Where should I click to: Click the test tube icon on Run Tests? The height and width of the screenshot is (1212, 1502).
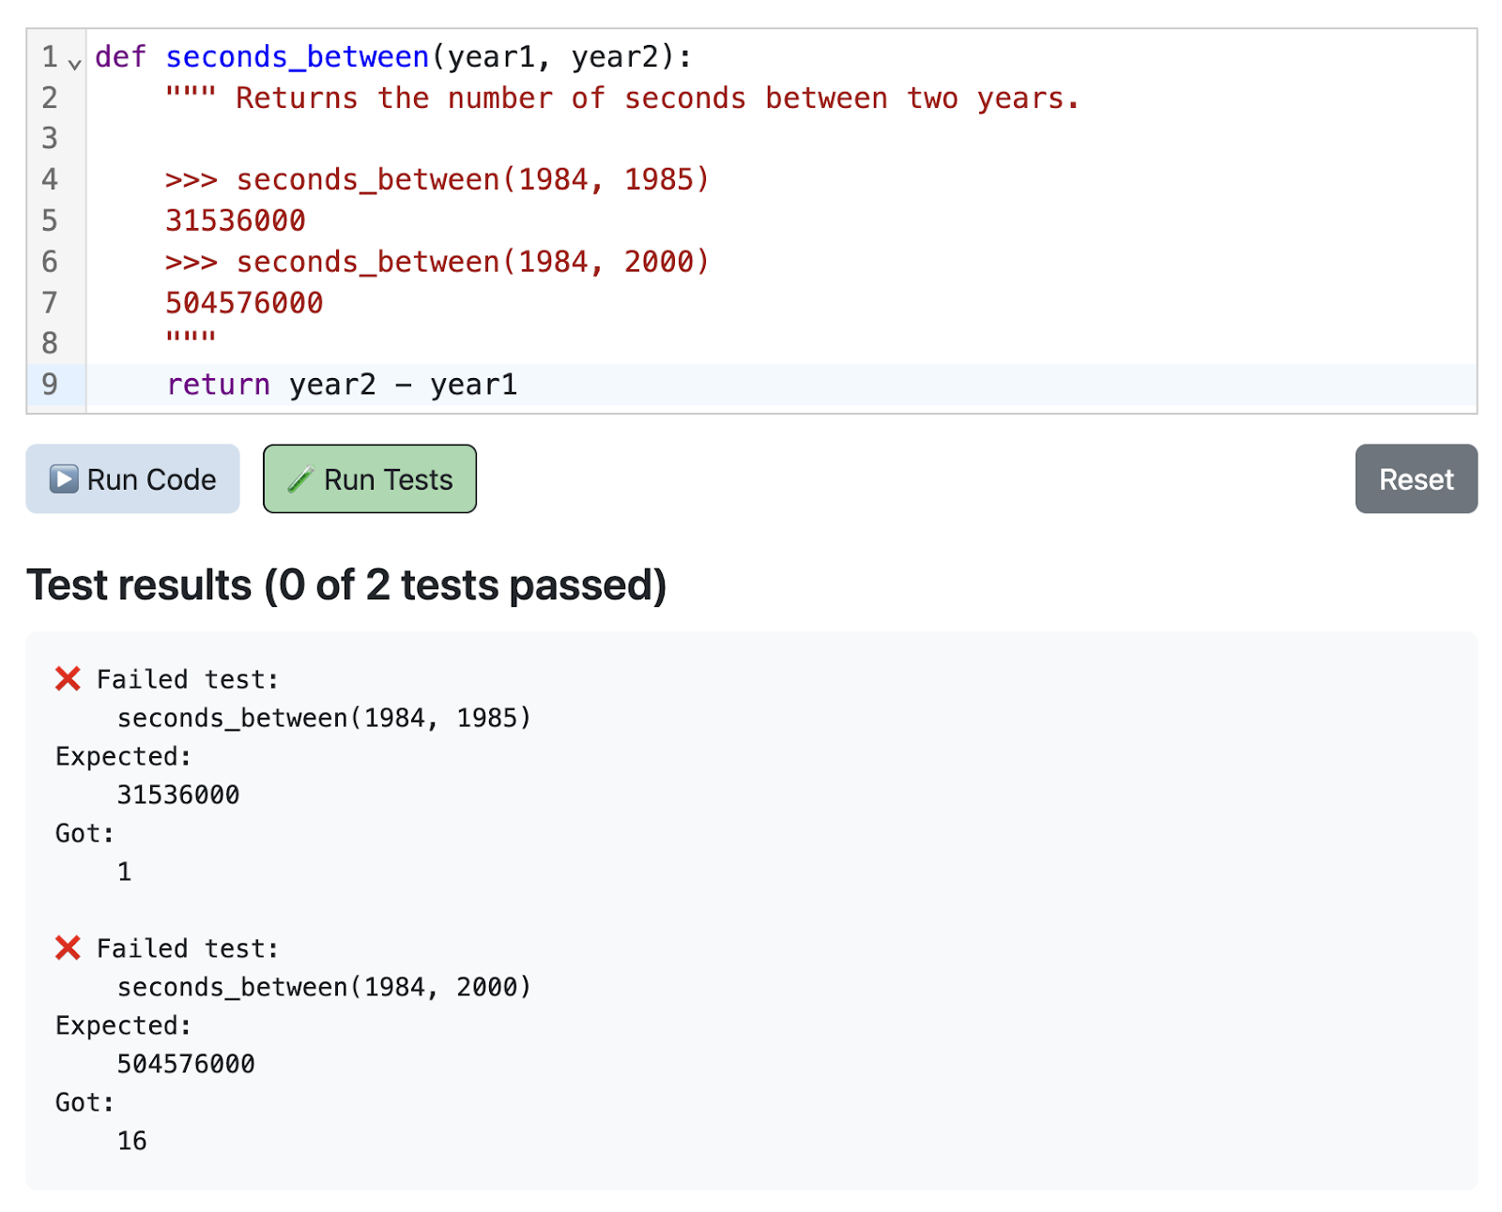pyautogui.click(x=300, y=479)
